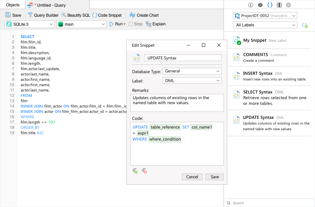
Task: Click film.description on line 4
Action: tap(35, 53)
